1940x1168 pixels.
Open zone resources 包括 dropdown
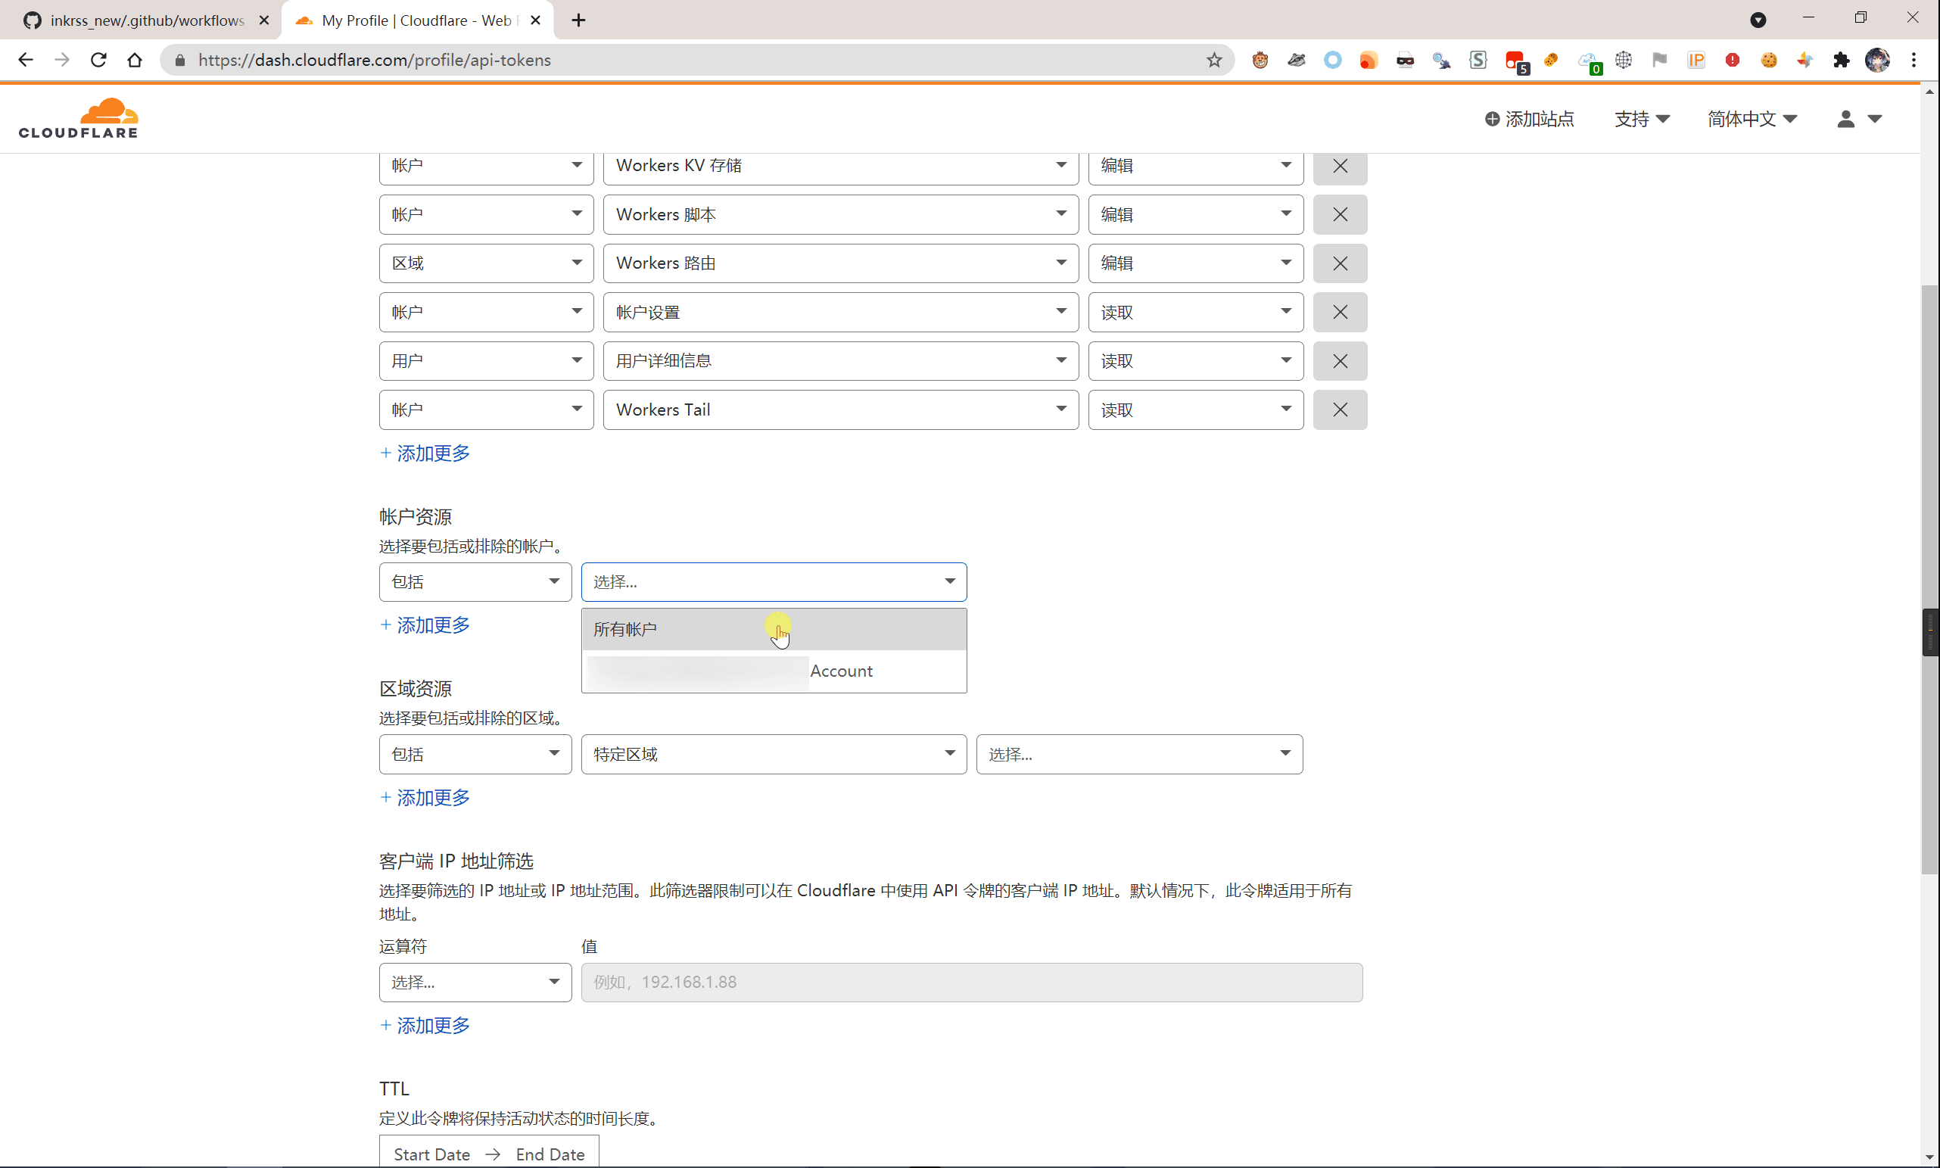[475, 754]
